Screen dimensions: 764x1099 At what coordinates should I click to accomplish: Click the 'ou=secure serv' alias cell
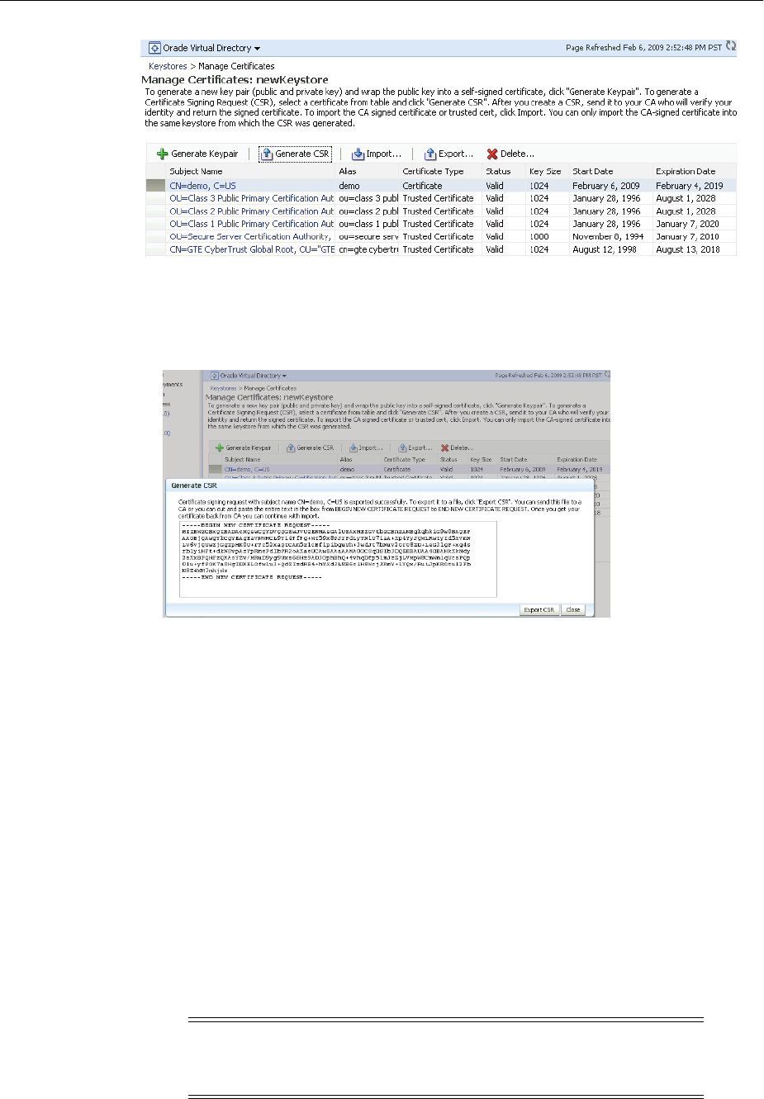coord(368,236)
